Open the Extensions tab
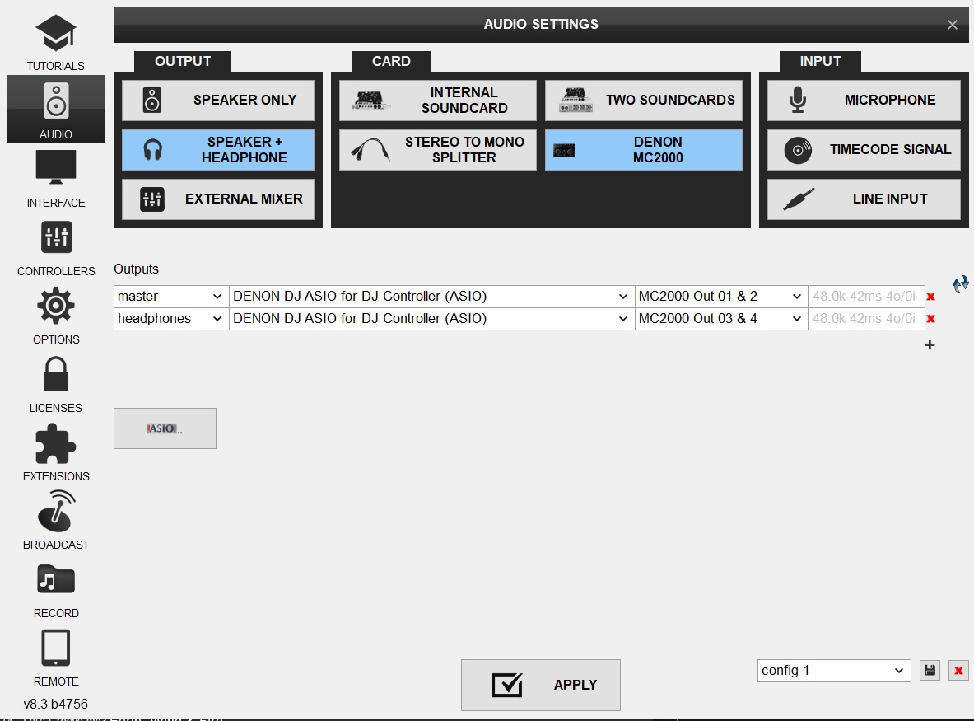The height and width of the screenshot is (721, 974). [56, 452]
